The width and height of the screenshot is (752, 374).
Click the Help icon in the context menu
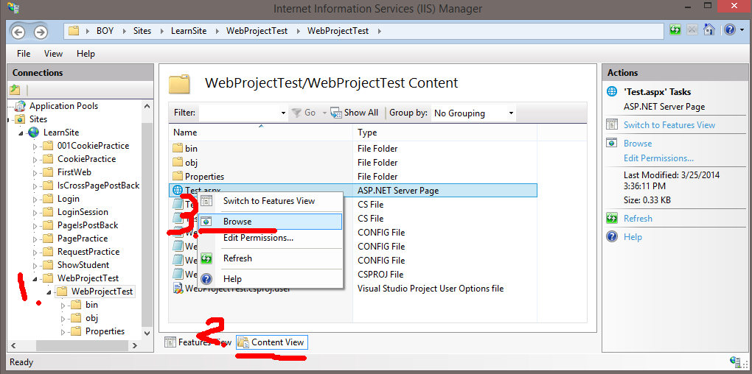206,279
